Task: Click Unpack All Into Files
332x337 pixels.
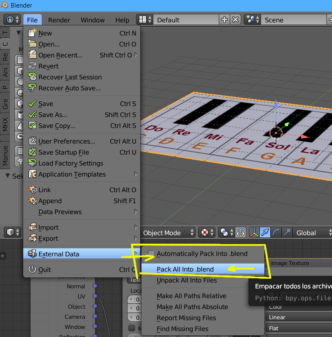Action: [x=203, y=280]
